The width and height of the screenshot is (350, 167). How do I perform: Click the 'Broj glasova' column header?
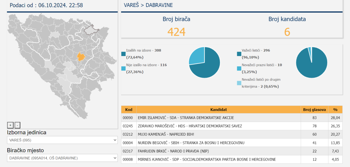314,109
